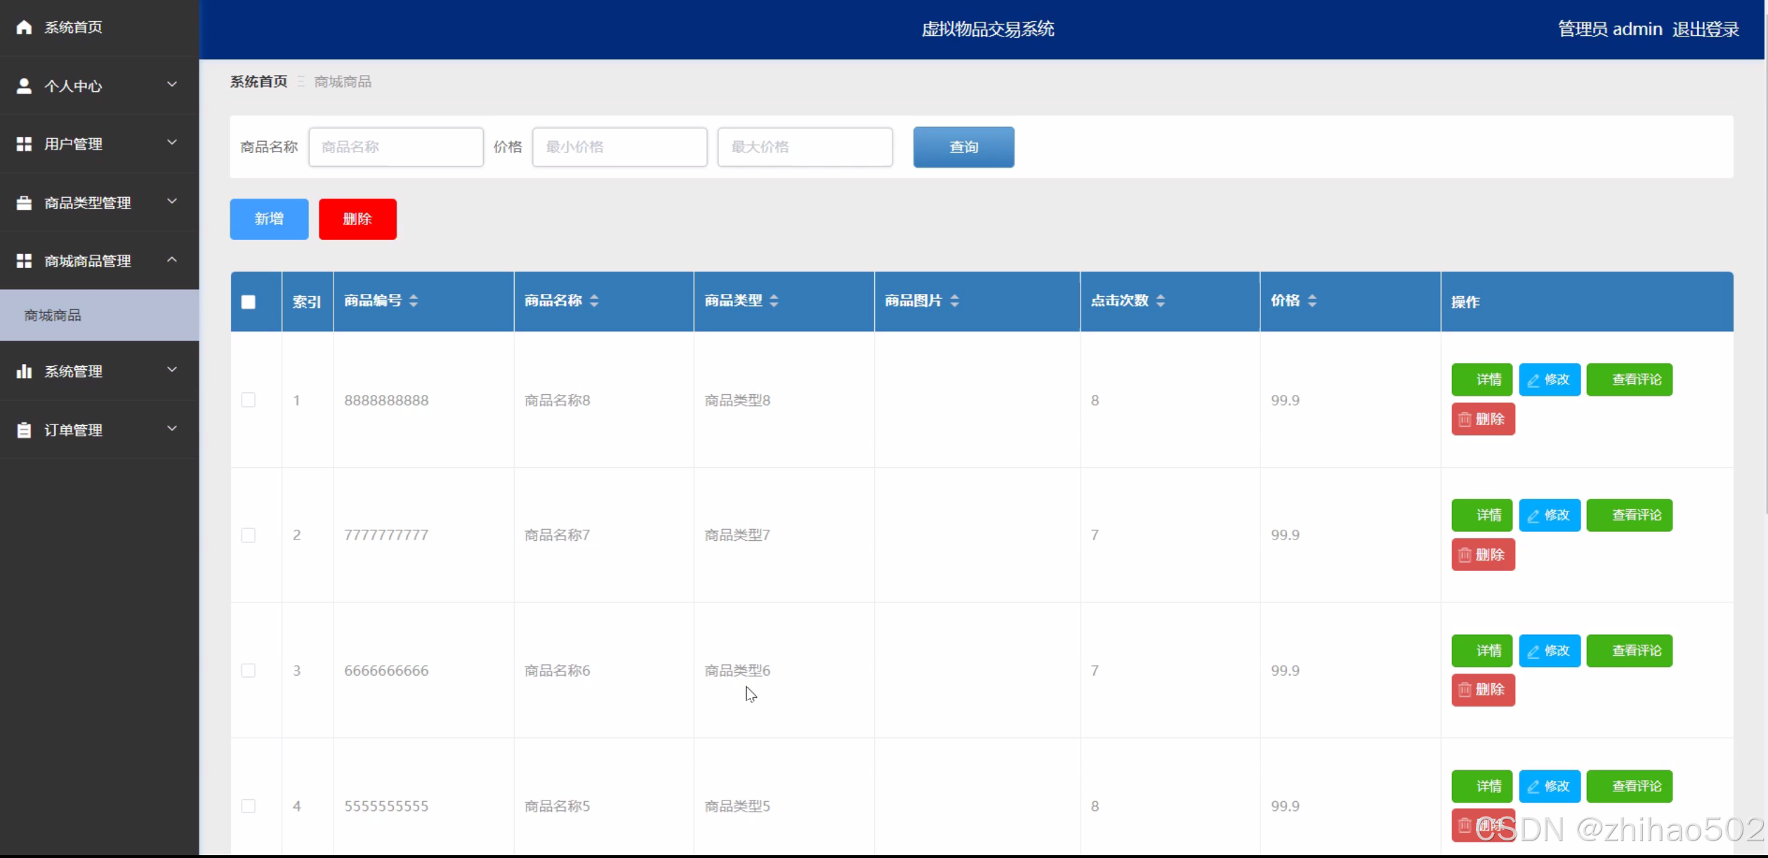Open 详情 for row 8888888888
1768x858 pixels.
coord(1482,380)
